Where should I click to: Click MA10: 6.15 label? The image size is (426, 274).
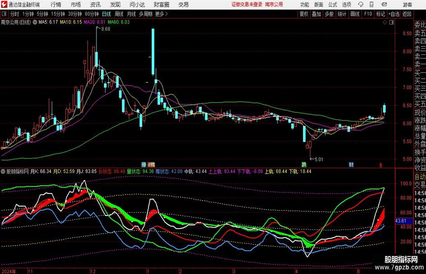[x=71, y=22]
